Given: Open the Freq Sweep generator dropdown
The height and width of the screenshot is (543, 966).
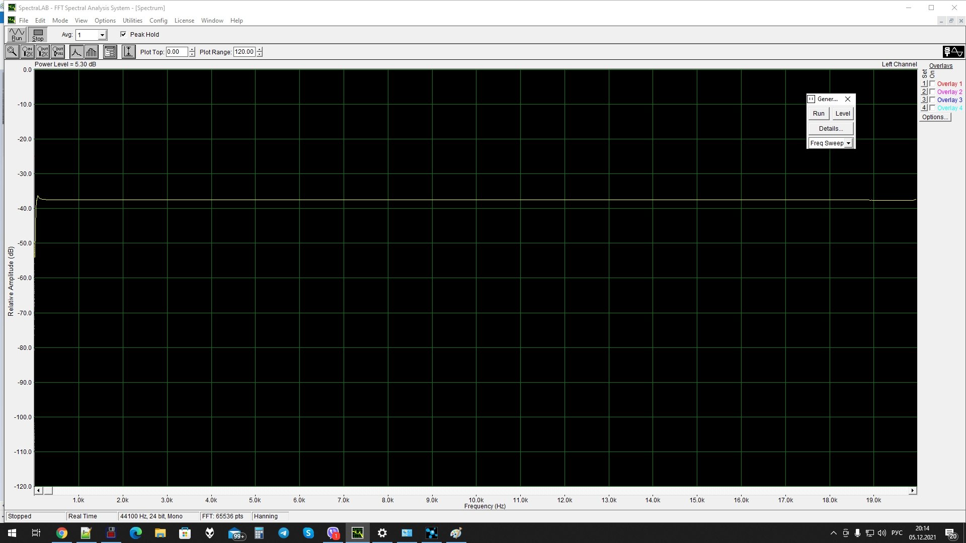Looking at the screenshot, I should click(x=848, y=143).
